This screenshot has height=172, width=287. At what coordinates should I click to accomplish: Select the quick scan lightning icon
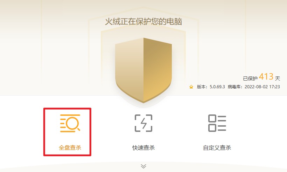[143, 123]
